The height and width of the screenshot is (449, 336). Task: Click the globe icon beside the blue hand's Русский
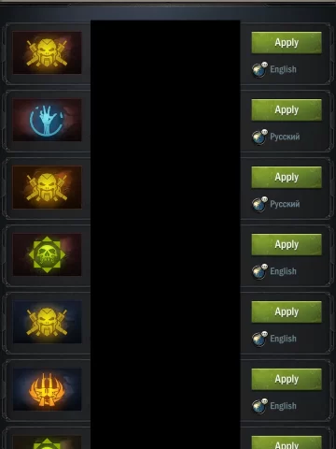pos(259,137)
